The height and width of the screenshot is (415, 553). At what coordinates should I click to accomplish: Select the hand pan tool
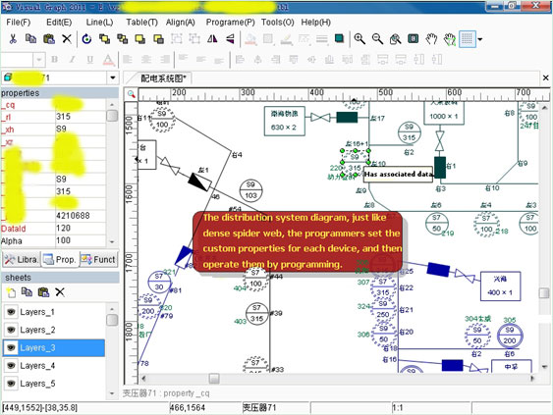tap(431, 38)
